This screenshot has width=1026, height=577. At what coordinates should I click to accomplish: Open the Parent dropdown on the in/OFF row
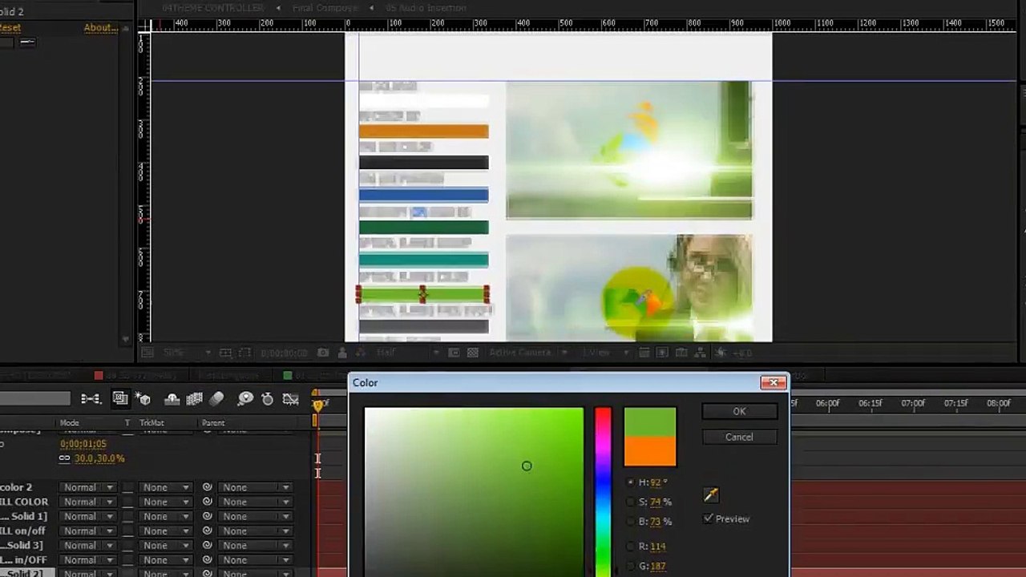256,559
